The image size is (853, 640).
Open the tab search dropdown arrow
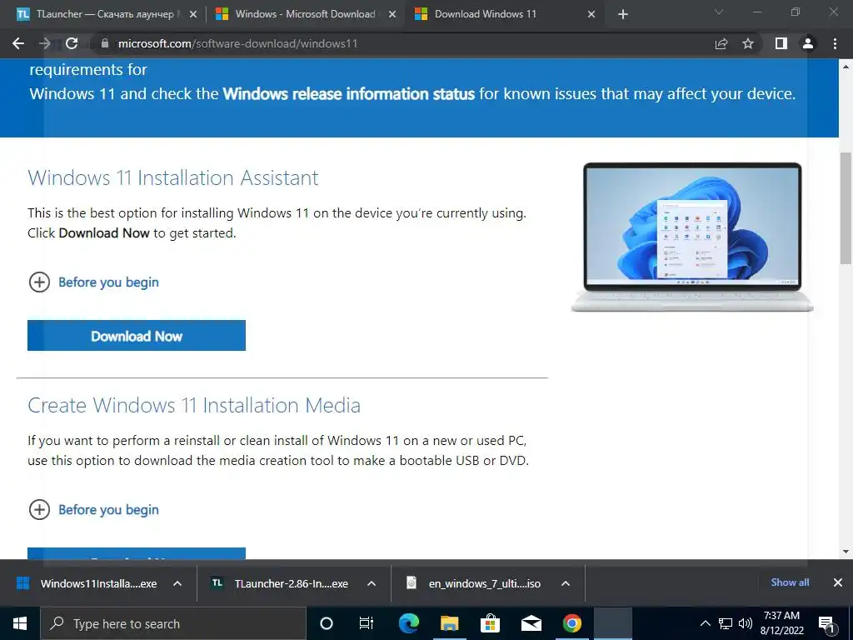[x=719, y=12]
